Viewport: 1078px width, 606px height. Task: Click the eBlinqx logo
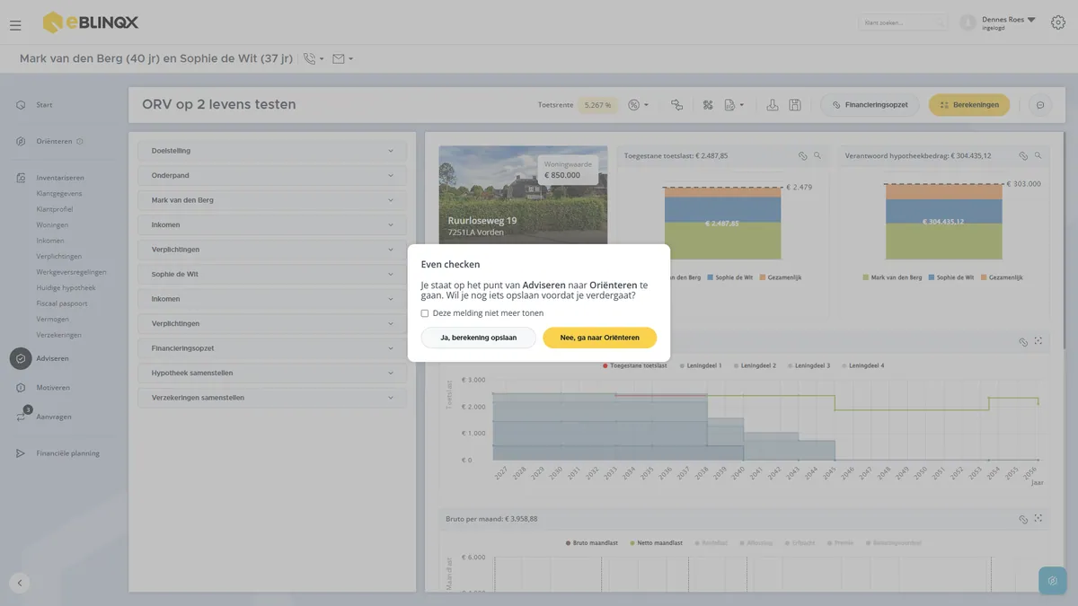tap(90, 22)
